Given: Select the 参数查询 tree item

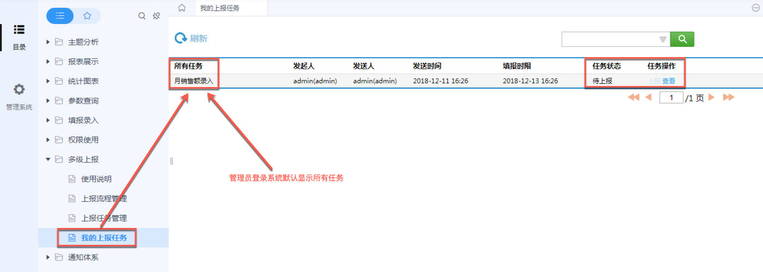Looking at the screenshot, I should click(83, 101).
